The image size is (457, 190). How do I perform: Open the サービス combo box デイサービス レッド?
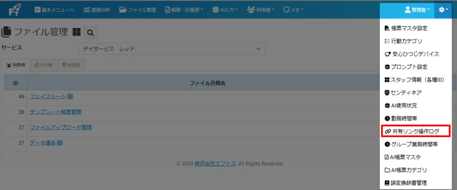172,49
